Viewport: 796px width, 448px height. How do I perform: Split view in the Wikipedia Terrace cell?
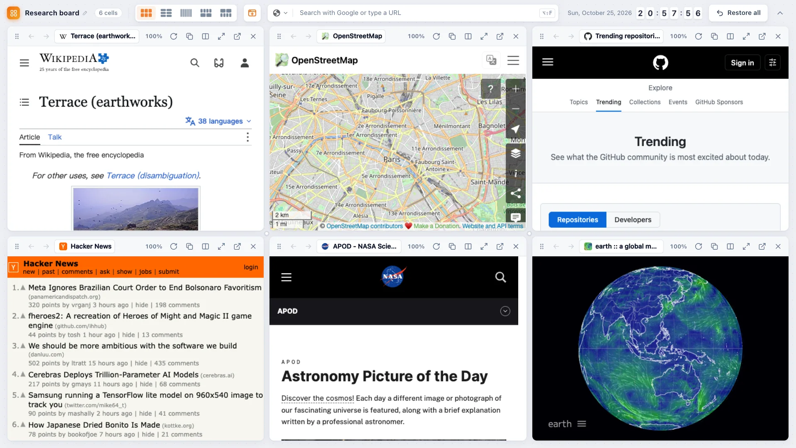pos(205,37)
